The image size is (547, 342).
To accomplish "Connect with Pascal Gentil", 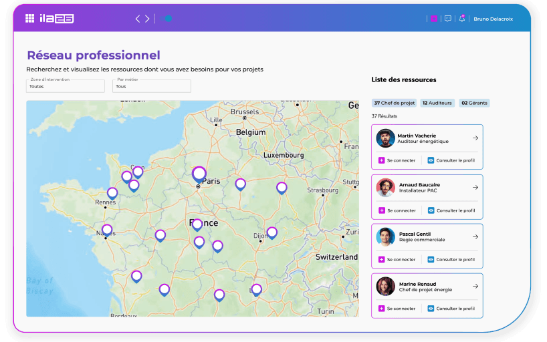I will coord(397,260).
